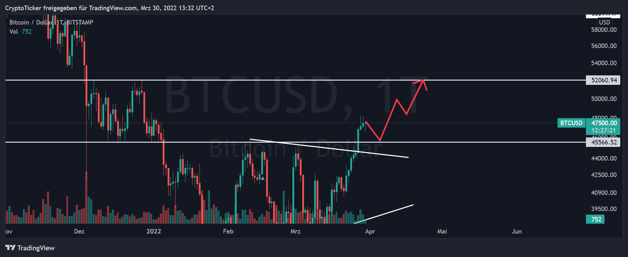Click the TradingView brand text link

point(36,248)
